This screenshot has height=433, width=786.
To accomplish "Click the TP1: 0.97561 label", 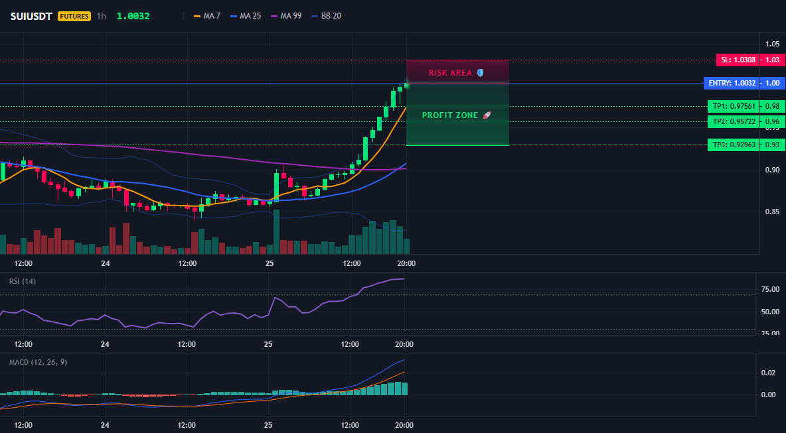I will click(732, 106).
